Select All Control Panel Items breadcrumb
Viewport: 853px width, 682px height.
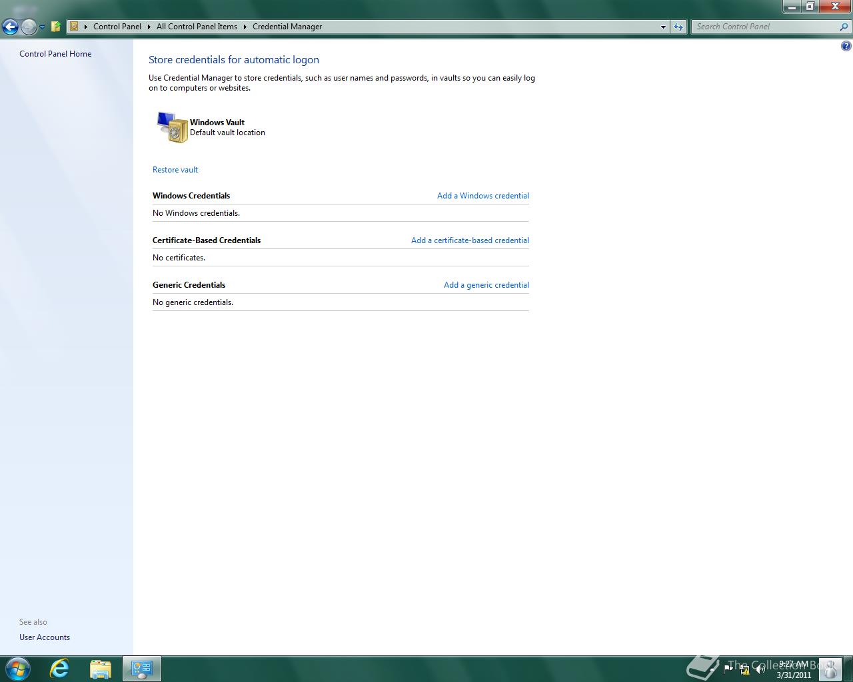[197, 27]
